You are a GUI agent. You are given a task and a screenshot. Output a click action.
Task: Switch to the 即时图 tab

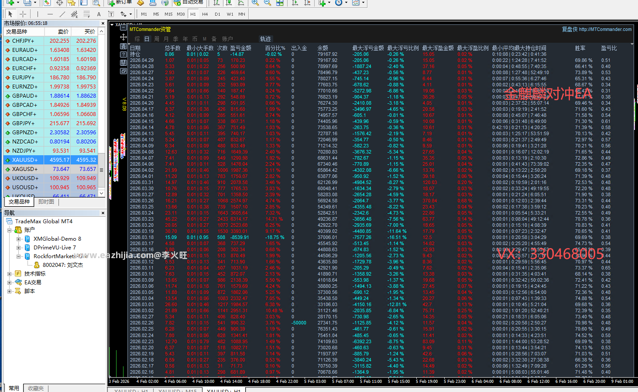[46, 201]
